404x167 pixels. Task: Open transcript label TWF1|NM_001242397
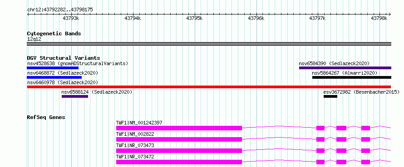pos(139,123)
